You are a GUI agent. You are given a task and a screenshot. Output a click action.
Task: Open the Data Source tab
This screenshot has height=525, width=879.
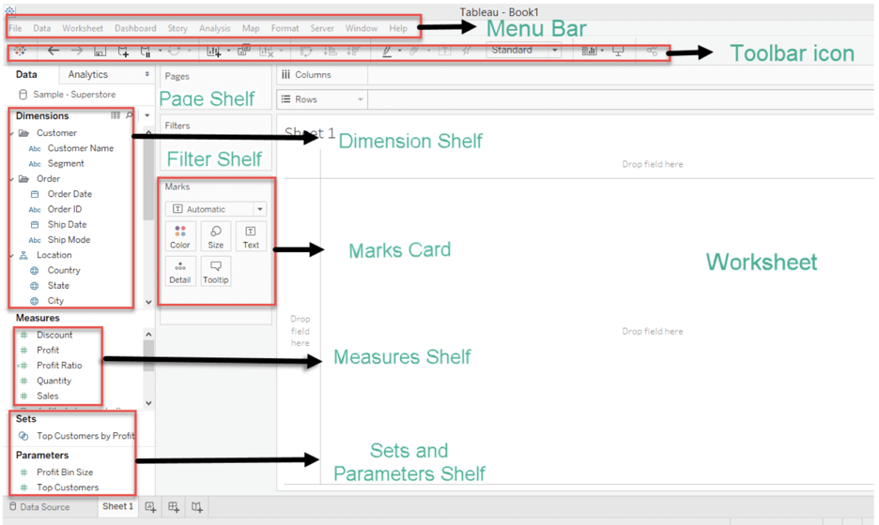[x=39, y=507]
